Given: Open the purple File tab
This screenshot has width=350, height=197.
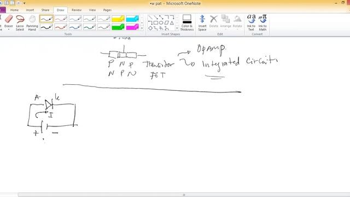Looking at the screenshot, I should 3,10.
